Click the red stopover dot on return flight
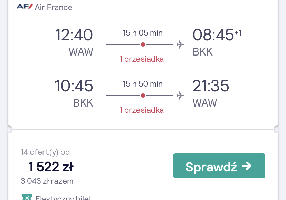The height and width of the screenshot is (200, 286). pyautogui.click(x=143, y=96)
